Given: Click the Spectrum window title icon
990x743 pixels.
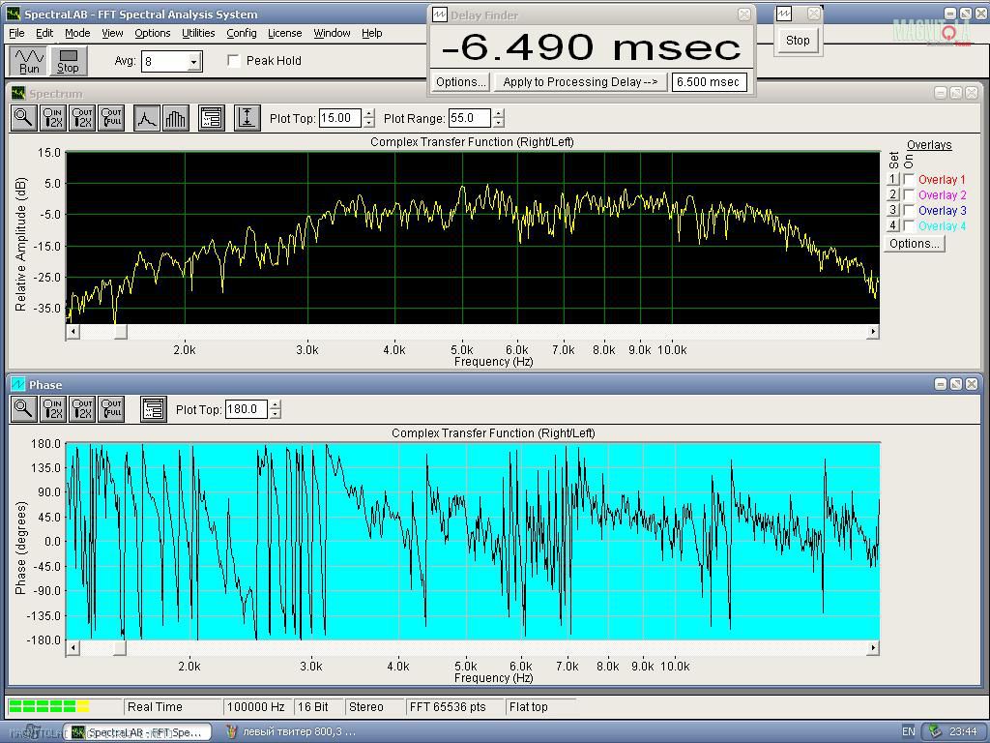Looking at the screenshot, I should coord(18,94).
